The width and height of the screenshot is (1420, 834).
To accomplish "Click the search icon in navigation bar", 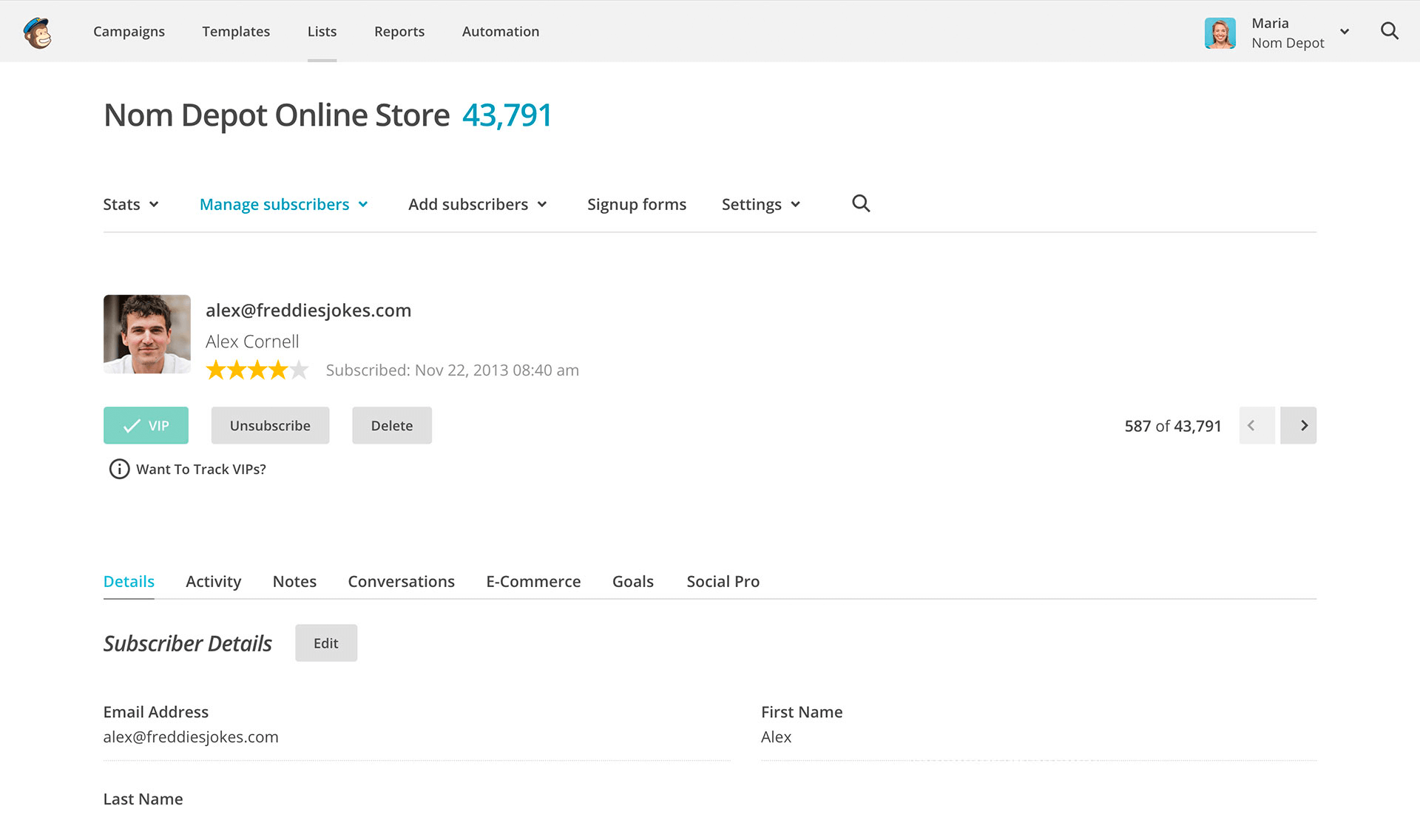I will (1390, 31).
